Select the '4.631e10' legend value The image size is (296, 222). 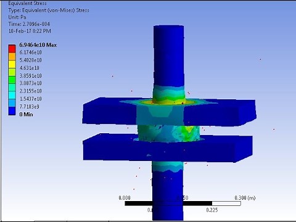tap(29, 68)
